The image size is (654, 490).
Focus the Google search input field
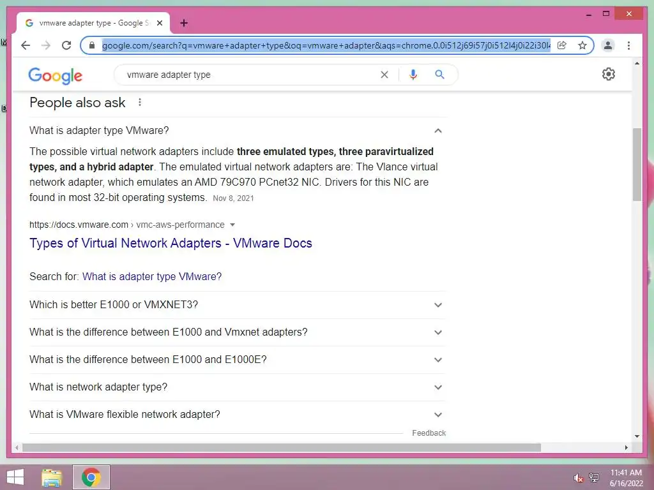(250, 75)
